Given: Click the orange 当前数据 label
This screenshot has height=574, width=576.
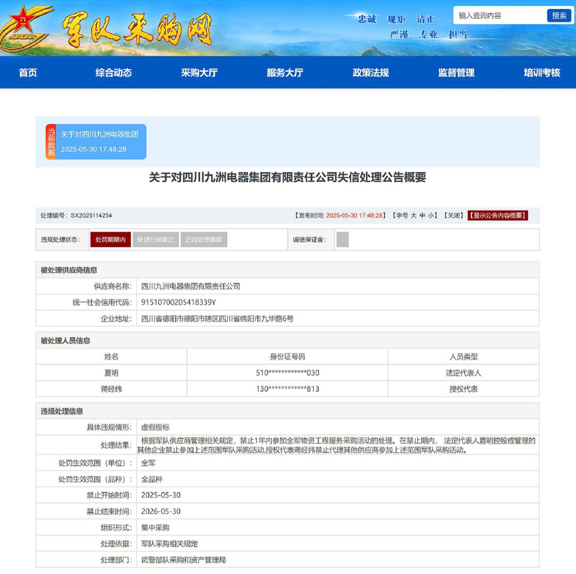Looking at the screenshot, I should (x=51, y=142).
